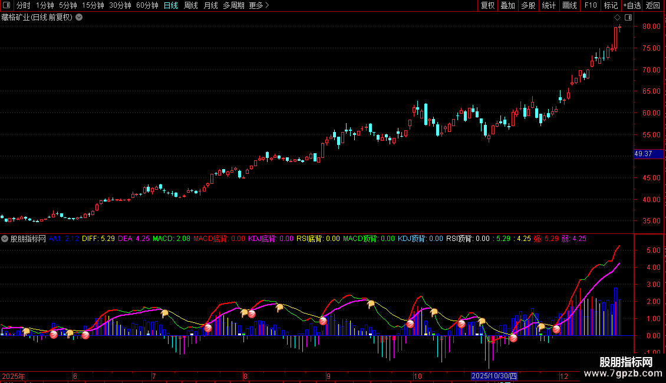Toggle the left sidebar panel icon
Screen dimensions: 666x383
(6, 5)
